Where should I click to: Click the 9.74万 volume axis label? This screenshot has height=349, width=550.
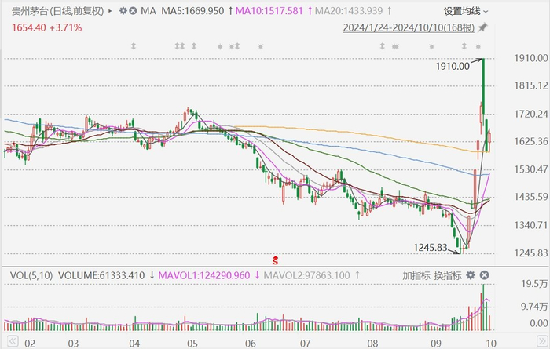[534, 307]
